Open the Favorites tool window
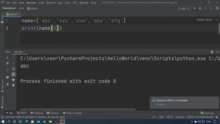Image resolution: width=220 pixels, height=124 pixels. [x=2, y=102]
